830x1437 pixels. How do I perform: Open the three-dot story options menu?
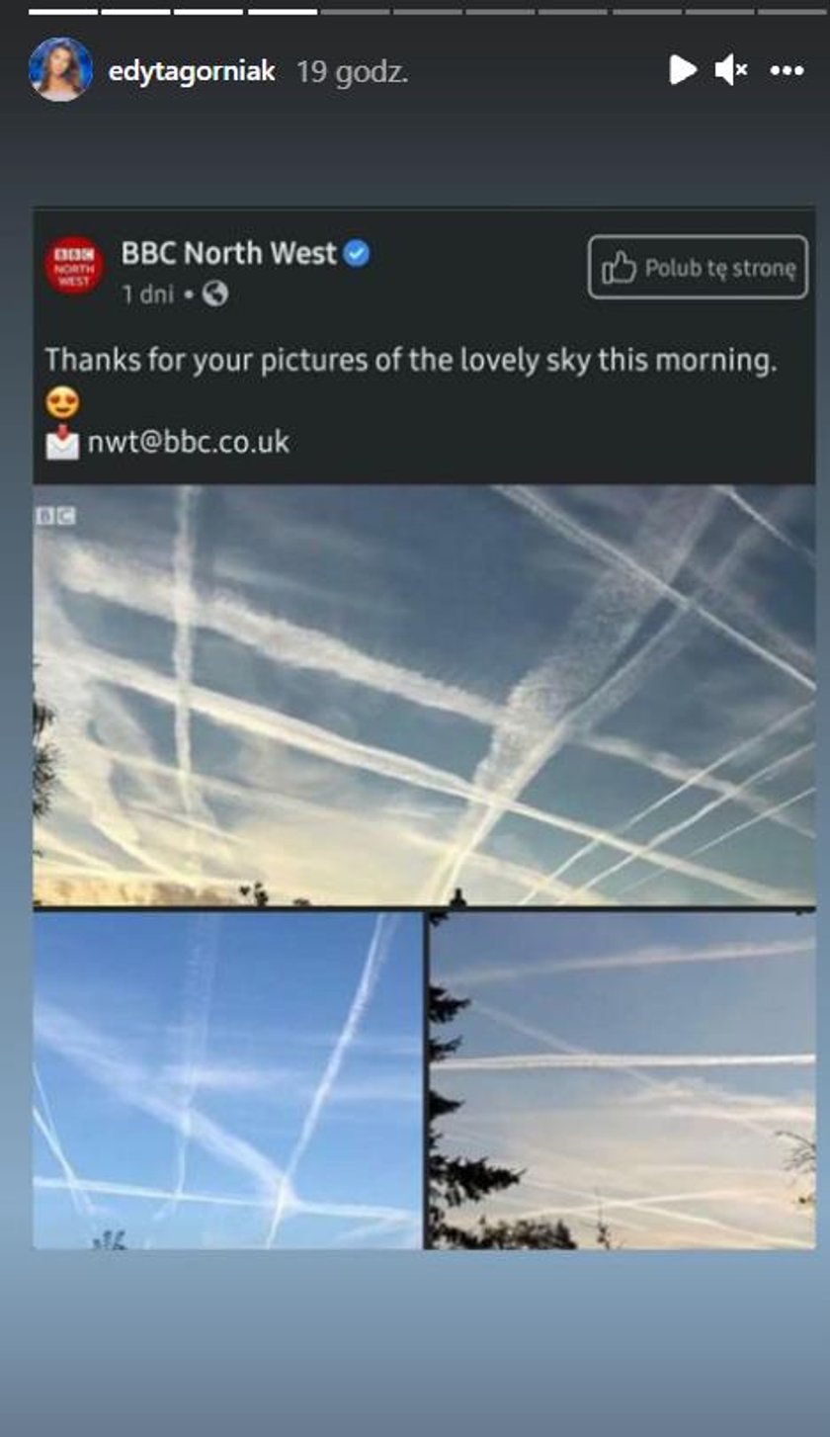tap(787, 70)
